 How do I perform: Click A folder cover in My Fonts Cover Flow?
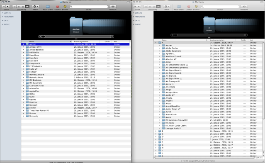tap(209, 21)
